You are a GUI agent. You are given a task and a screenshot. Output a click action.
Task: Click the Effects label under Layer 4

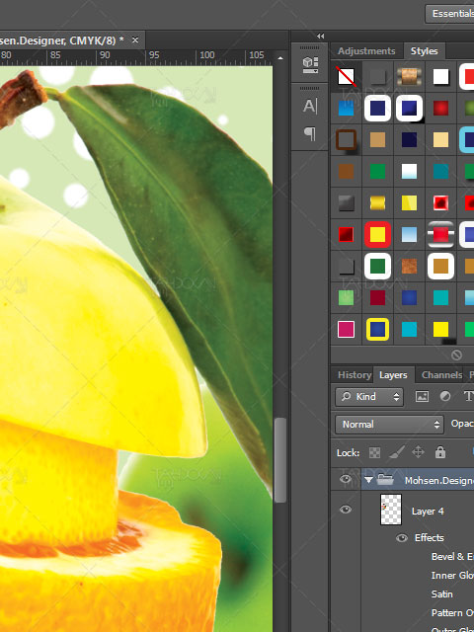[430, 538]
